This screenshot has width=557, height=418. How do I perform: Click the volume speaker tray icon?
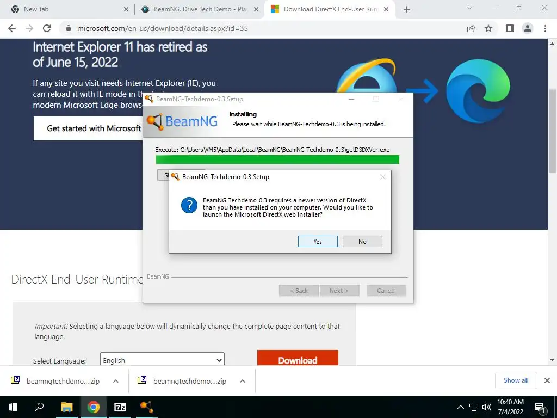[x=487, y=407]
